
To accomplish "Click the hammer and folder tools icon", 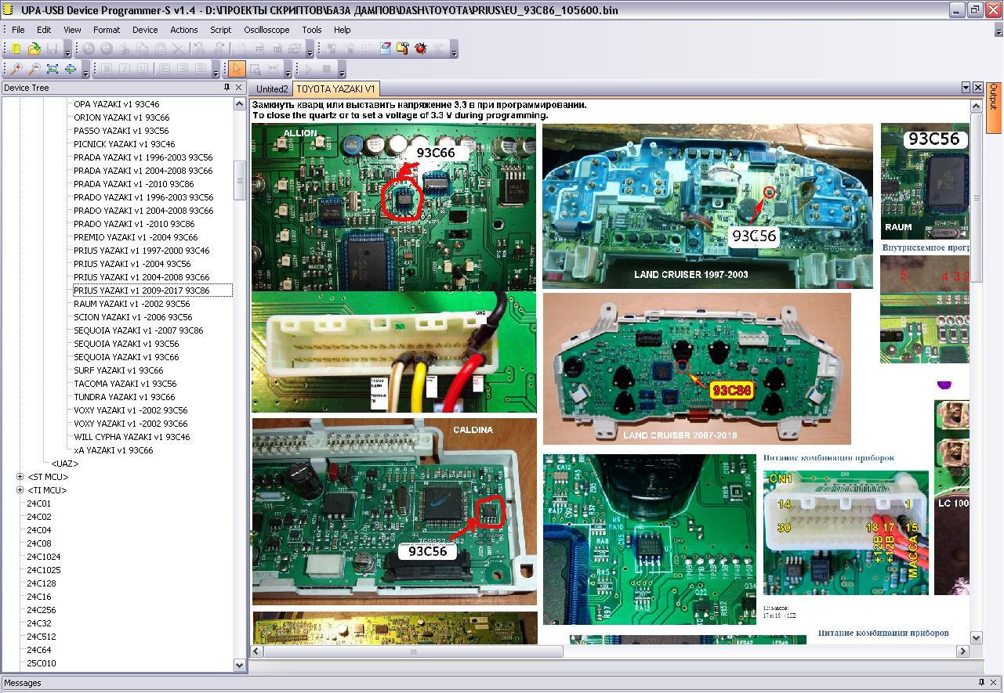I will coord(403,49).
